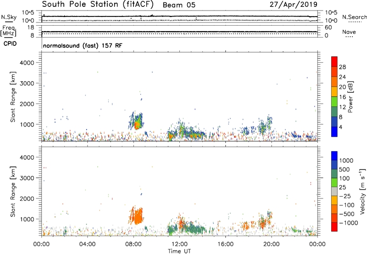Image resolution: width=367 pixels, height=254 pixels.
Task: Select the 'Beam 05' label
Action: [179, 5]
